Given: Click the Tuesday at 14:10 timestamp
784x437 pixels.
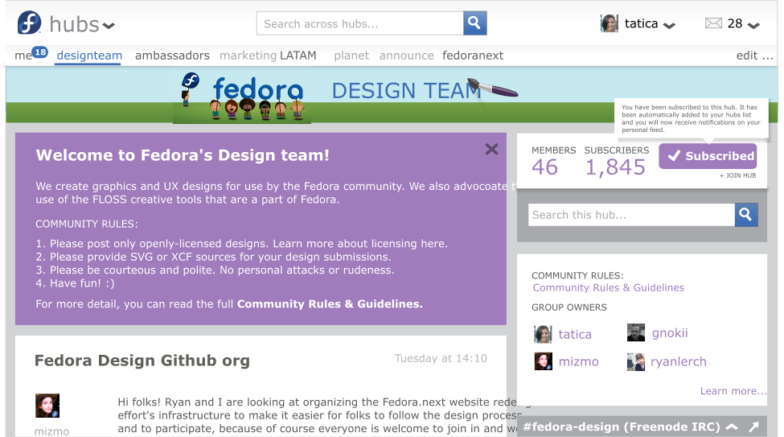Looking at the screenshot, I should tap(441, 358).
